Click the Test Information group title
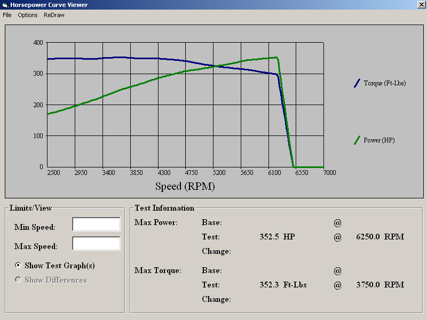 164,208
